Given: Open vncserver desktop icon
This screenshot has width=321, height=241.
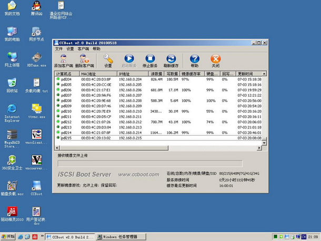Looking at the screenshot, I should pyautogui.click(x=37, y=163).
